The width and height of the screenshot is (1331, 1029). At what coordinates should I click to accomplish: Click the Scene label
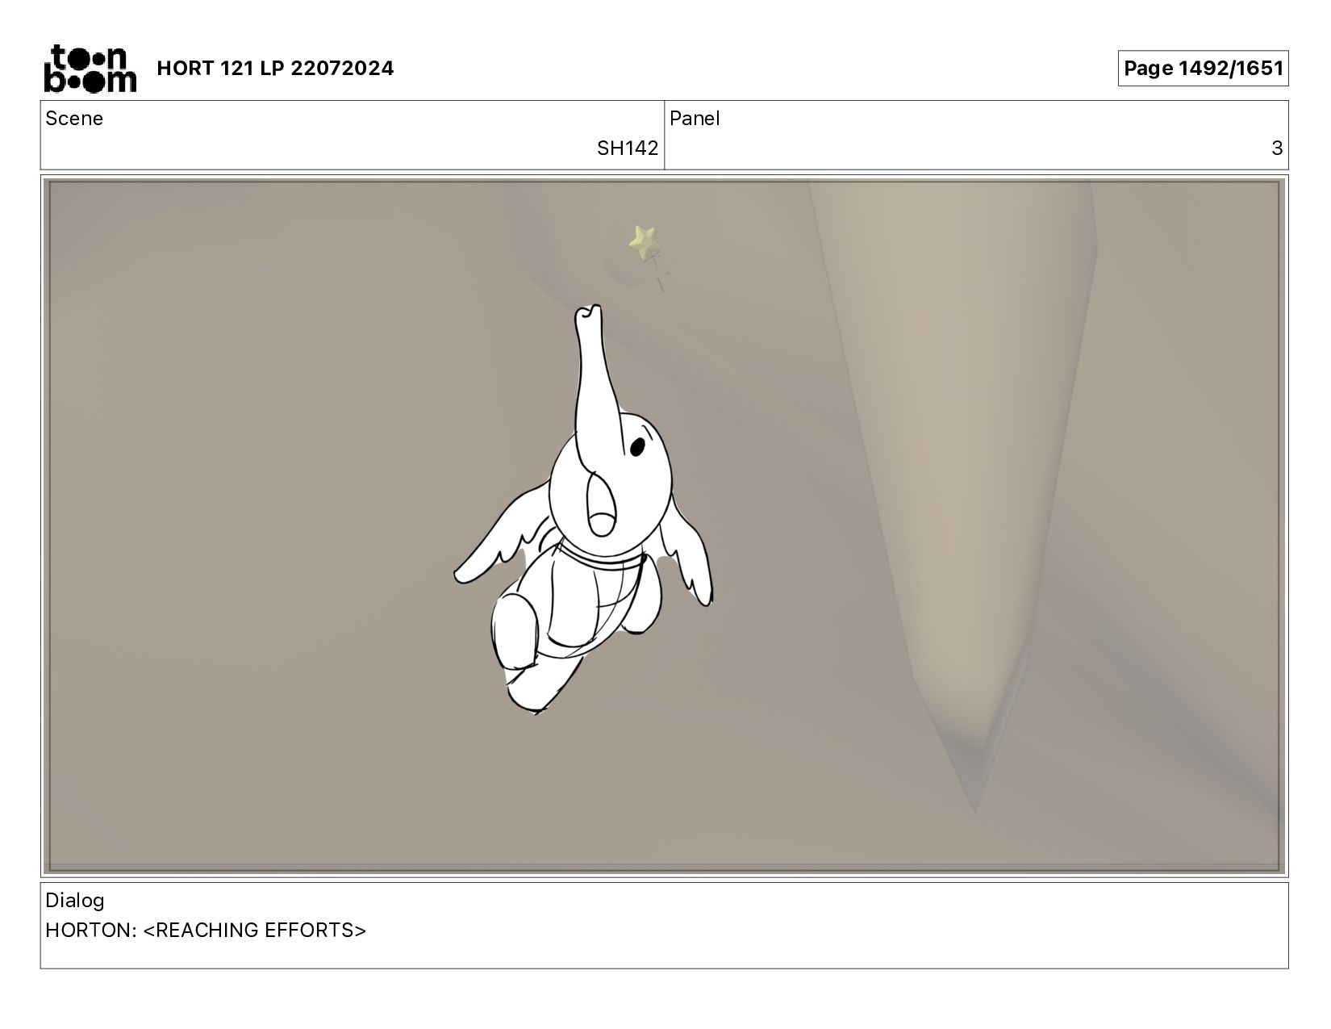74,119
